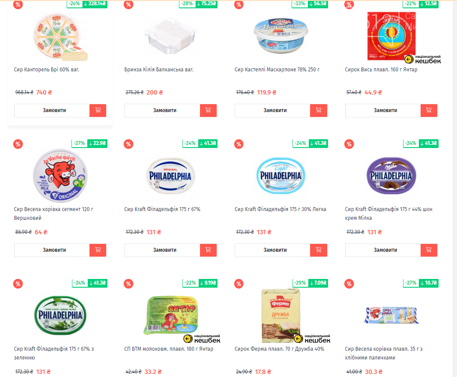
Task: Open Бринза Кілія Балканська ваг. link
Action: coord(159,70)
